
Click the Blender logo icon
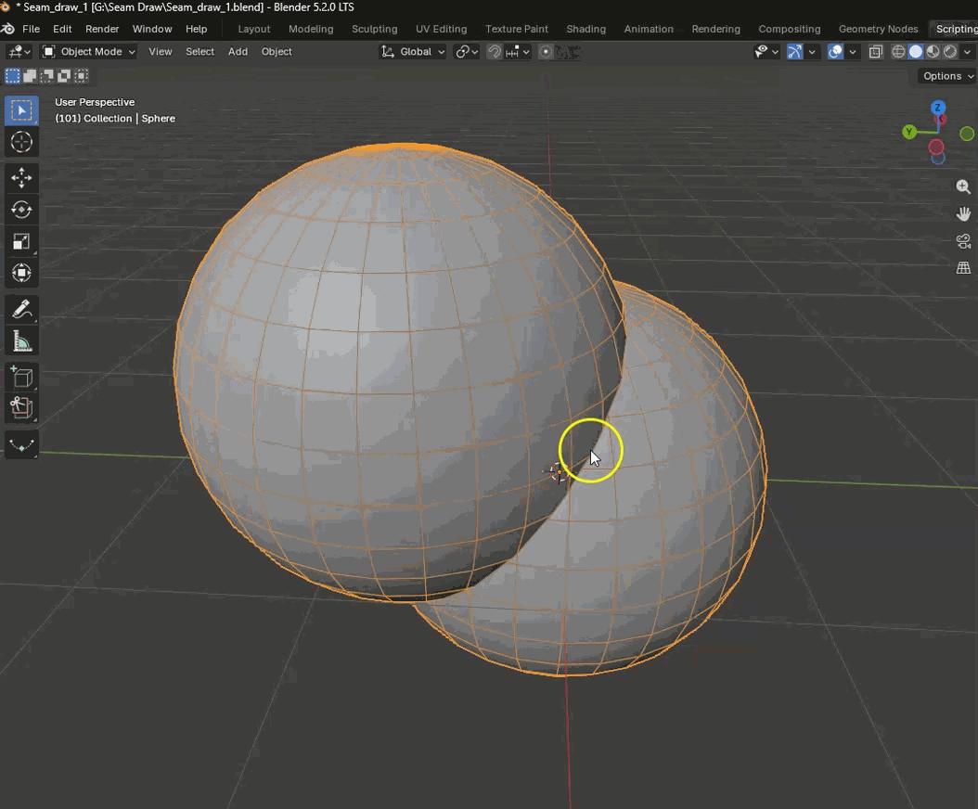click(x=7, y=29)
